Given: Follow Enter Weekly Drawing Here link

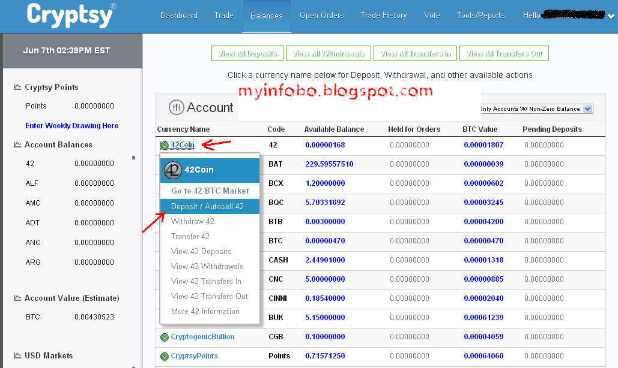Looking at the screenshot, I should point(71,126).
